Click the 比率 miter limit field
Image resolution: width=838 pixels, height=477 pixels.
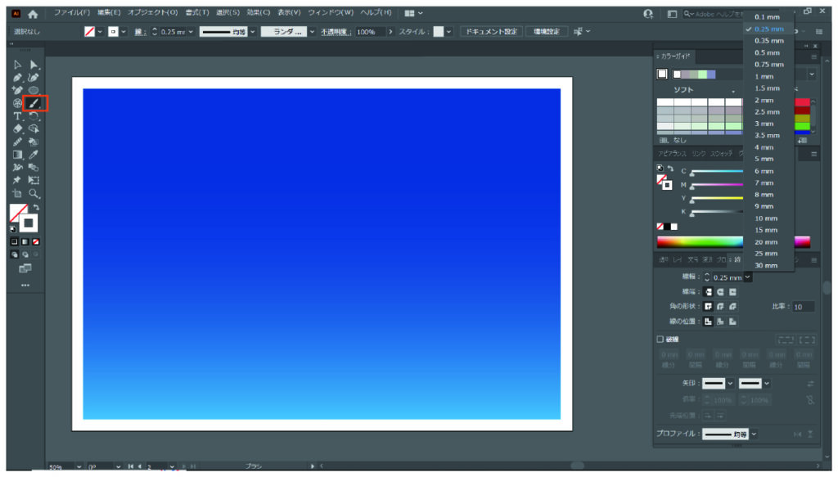point(803,307)
